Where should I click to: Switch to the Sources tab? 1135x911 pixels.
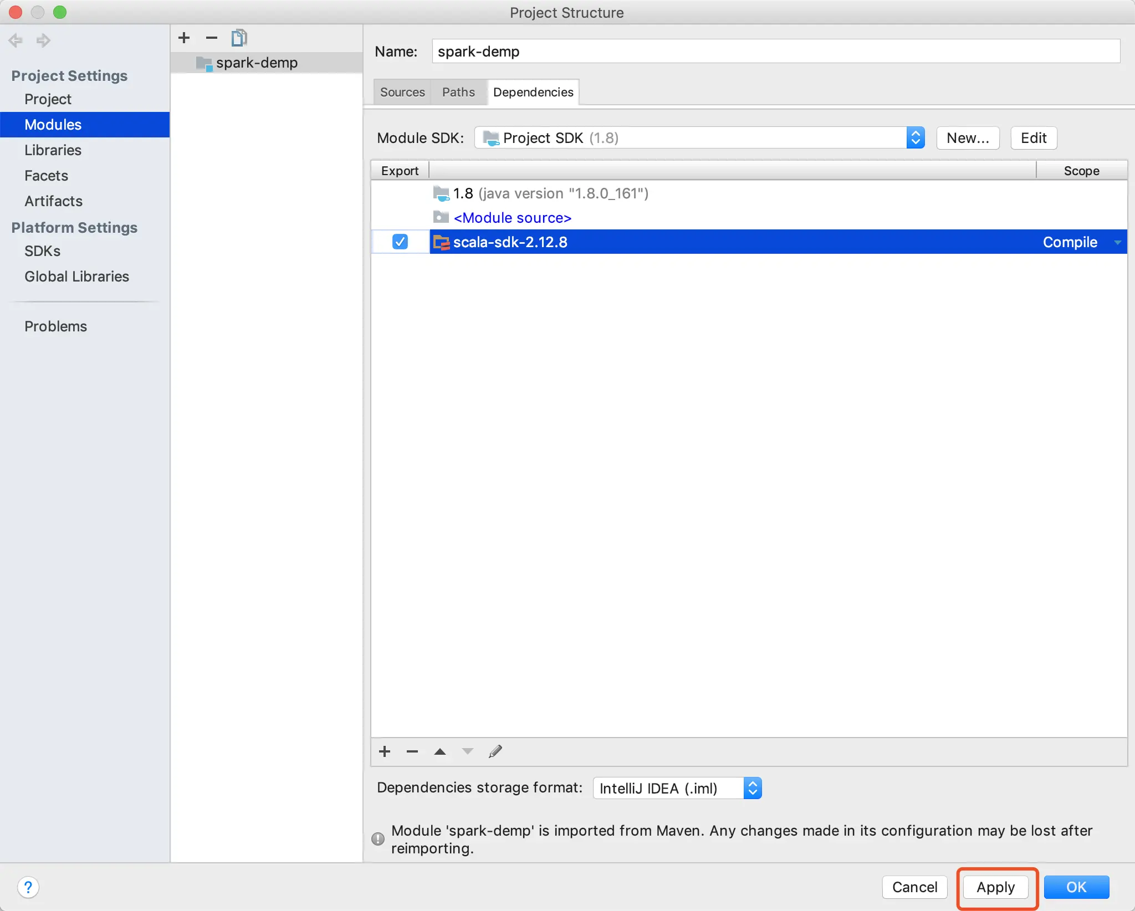coord(402,92)
